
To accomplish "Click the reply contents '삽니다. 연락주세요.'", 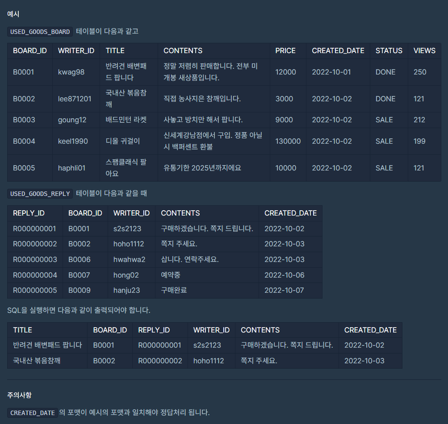I will pyautogui.click(x=190, y=259).
